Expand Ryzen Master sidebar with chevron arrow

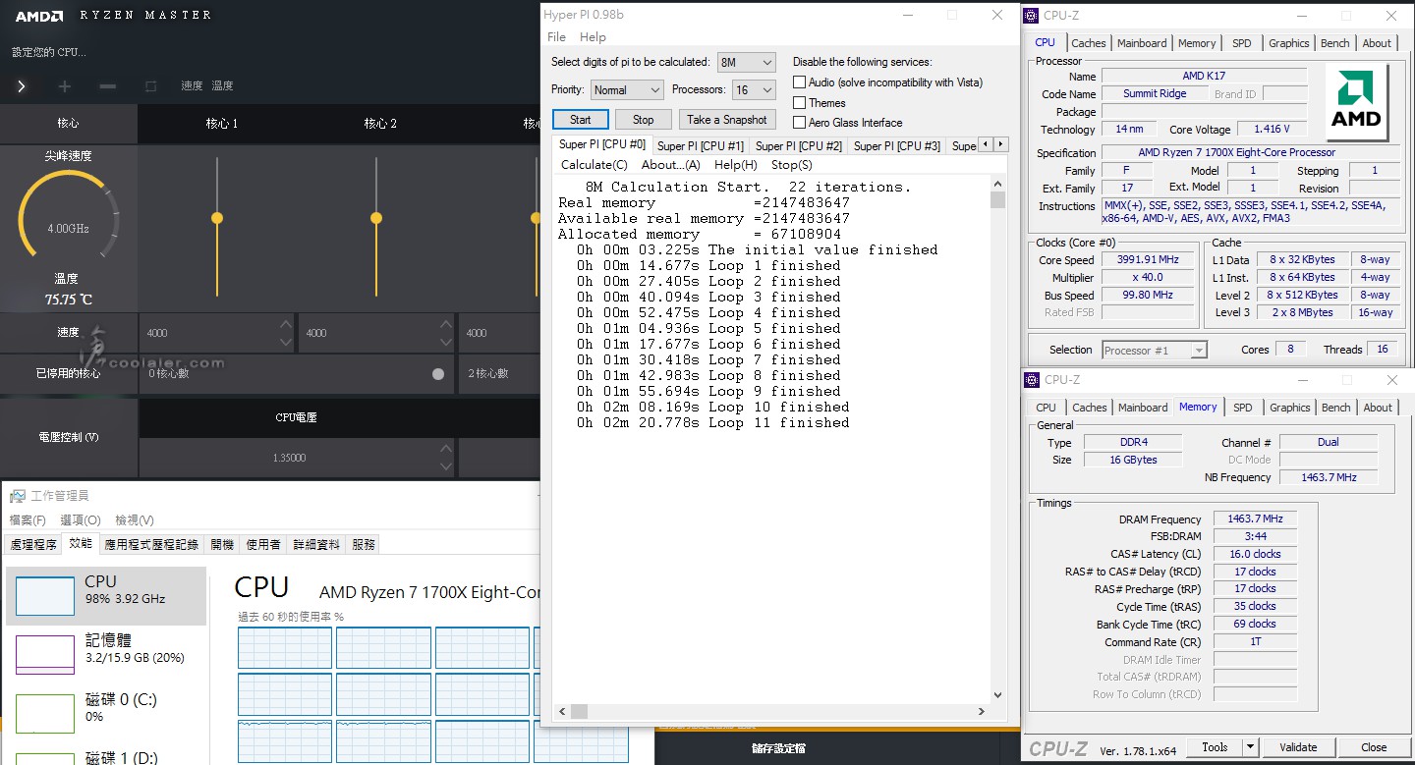21,86
